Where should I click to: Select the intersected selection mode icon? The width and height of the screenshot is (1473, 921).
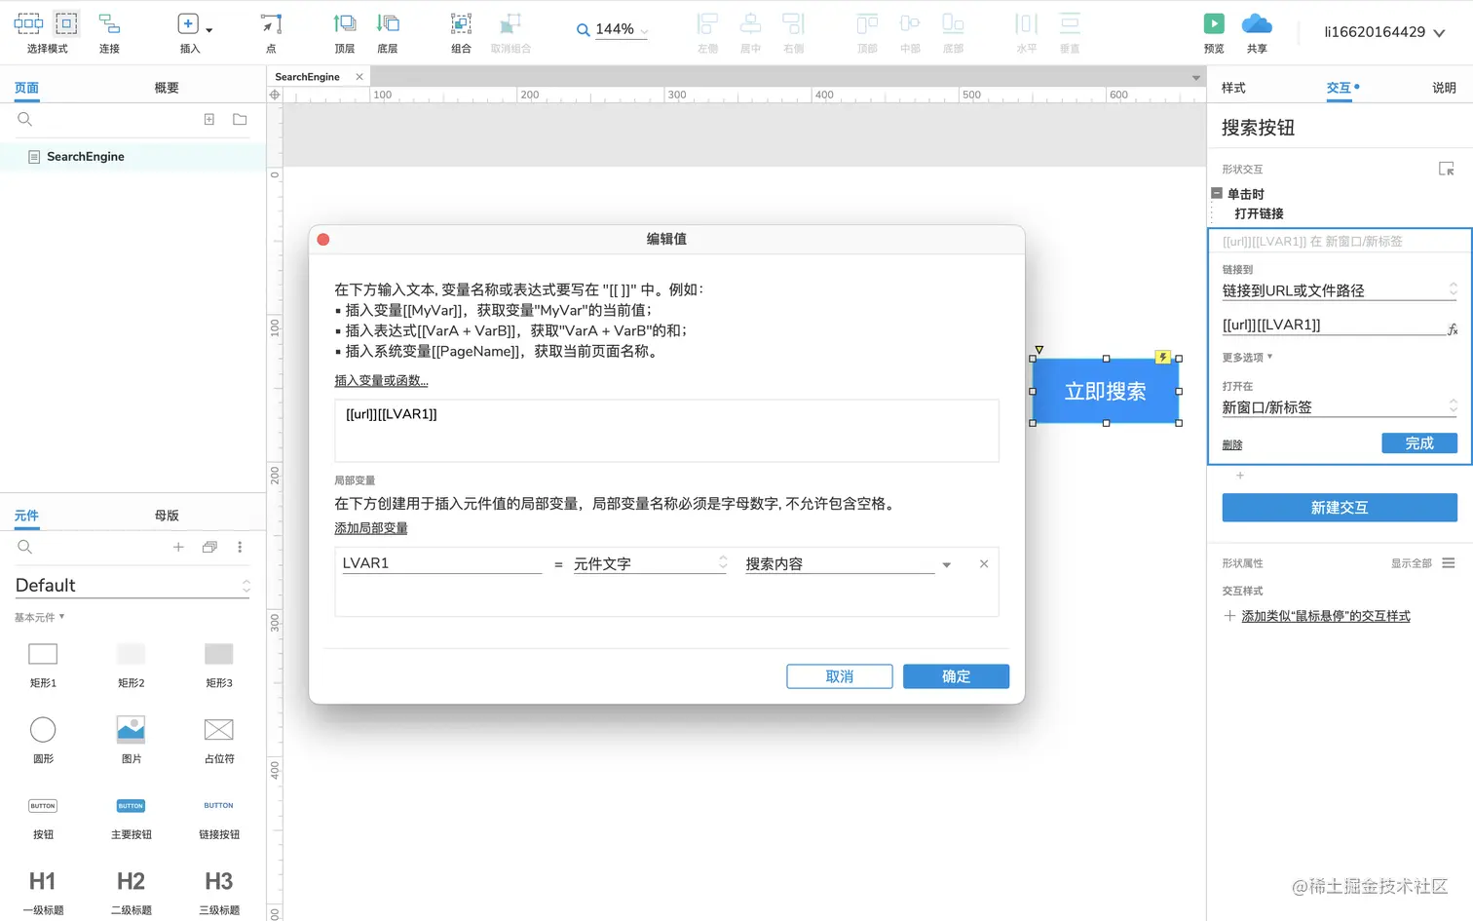(x=28, y=23)
